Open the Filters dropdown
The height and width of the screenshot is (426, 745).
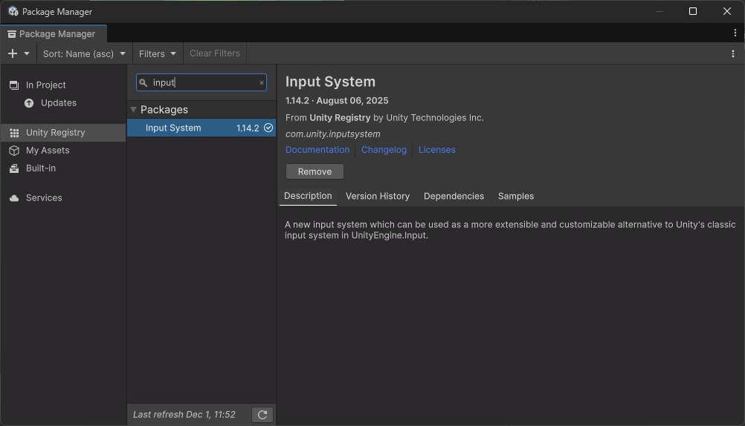pyautogui.click(x=158, y=53)
